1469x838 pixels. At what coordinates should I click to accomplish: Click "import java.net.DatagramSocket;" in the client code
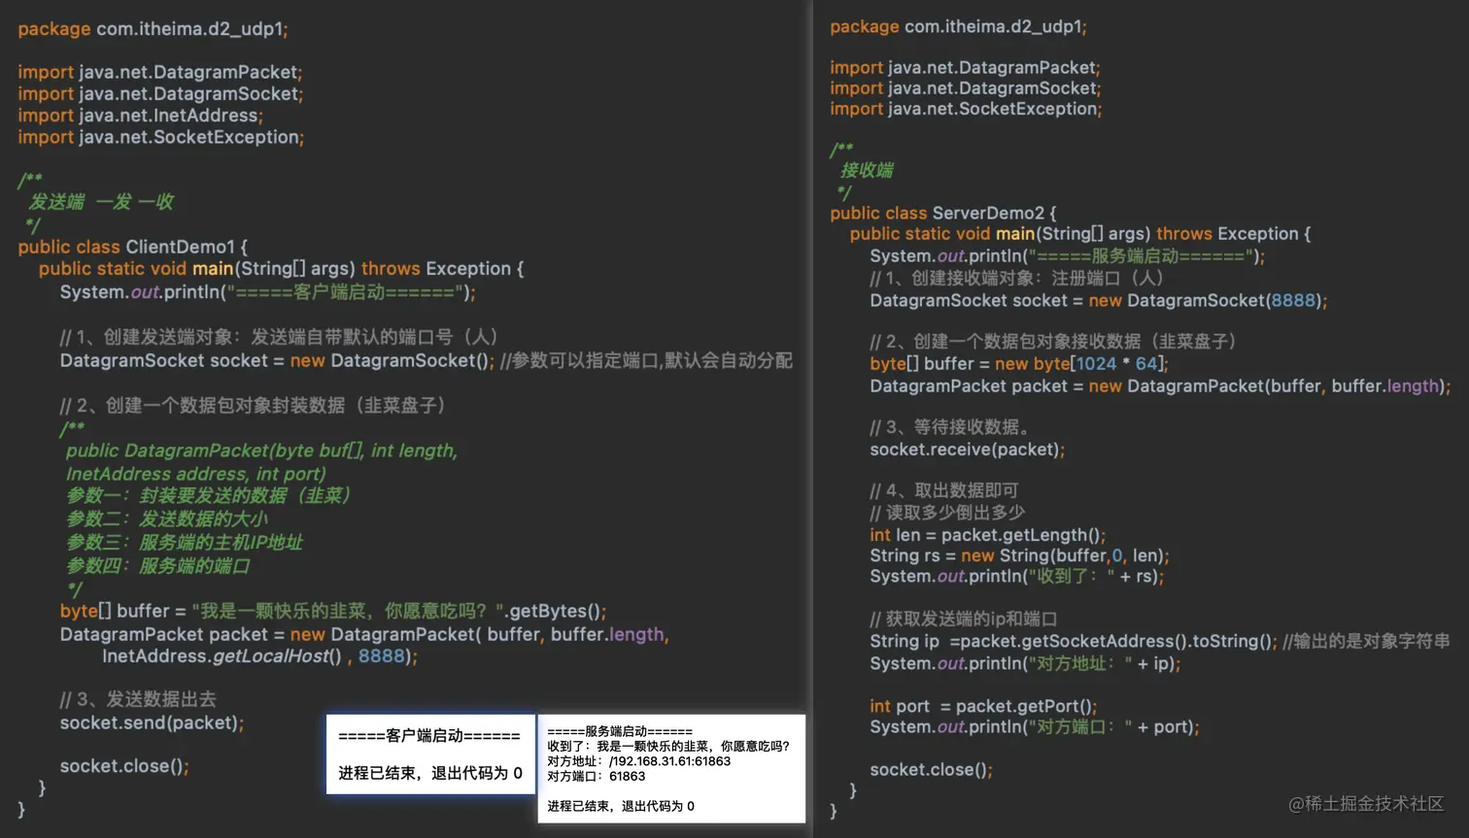(x=160, y=94)
